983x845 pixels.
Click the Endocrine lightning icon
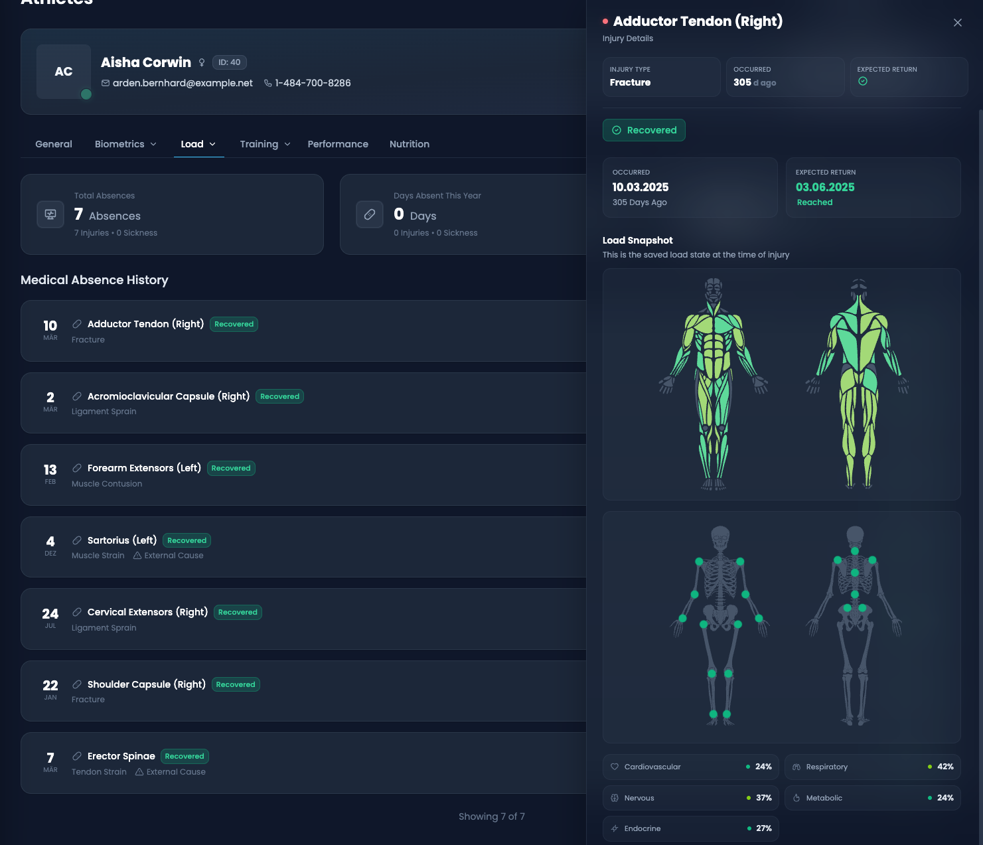614,828
